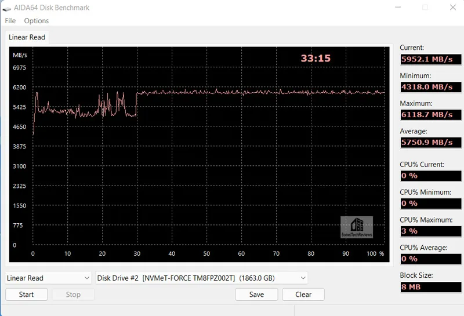Click the Start button

coord(26,295)
